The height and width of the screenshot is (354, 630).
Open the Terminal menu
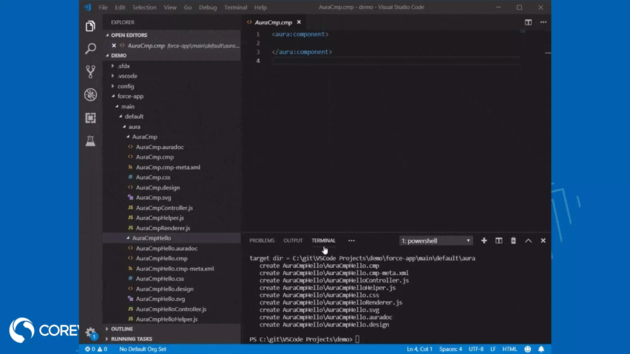[235, 7]
